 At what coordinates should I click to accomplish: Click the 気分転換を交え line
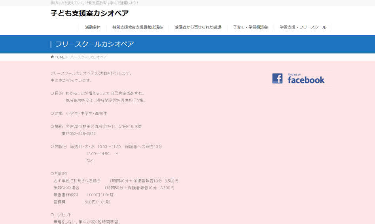(106, 101)
